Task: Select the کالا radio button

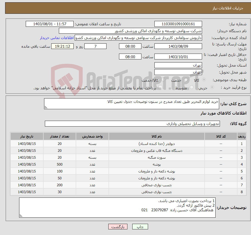Action: pos(204,80)
